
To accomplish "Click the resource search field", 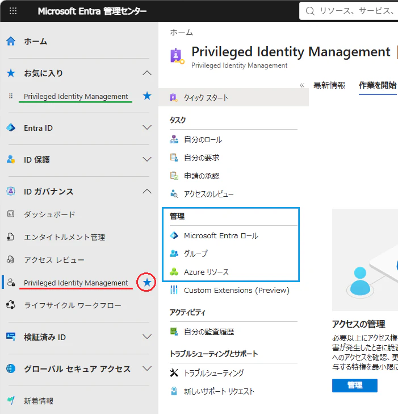I will click(x=349, y=11).
